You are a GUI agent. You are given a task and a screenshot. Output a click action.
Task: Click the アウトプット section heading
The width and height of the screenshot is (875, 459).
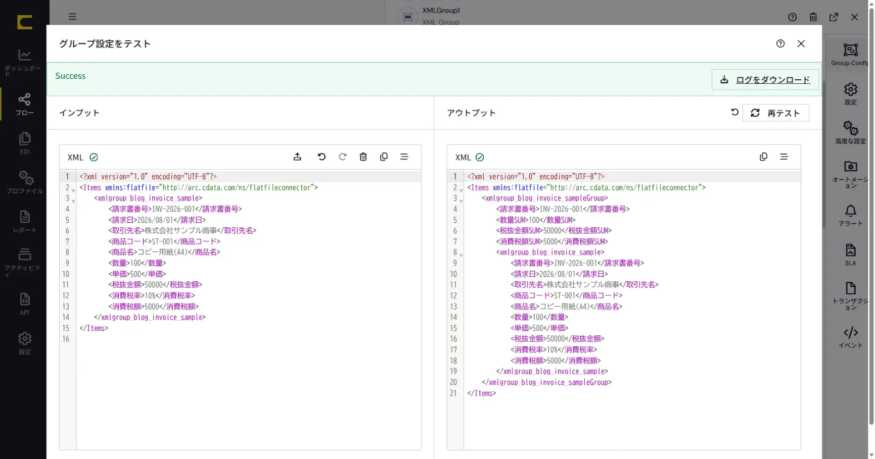471,113
